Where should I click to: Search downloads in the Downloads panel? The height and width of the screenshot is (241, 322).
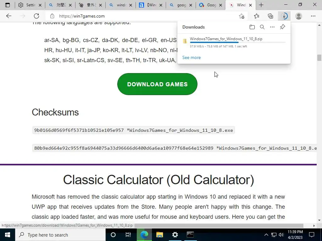point(262,27)
